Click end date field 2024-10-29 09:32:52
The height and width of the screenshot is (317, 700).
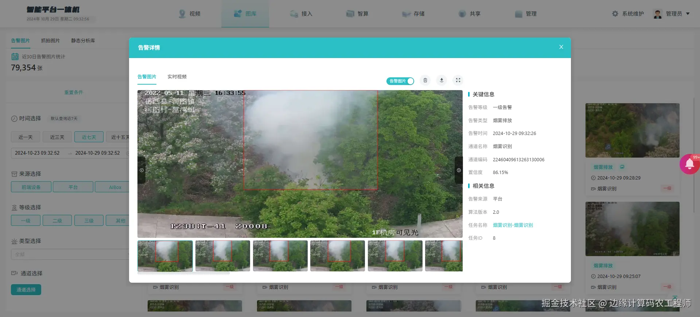98,153
